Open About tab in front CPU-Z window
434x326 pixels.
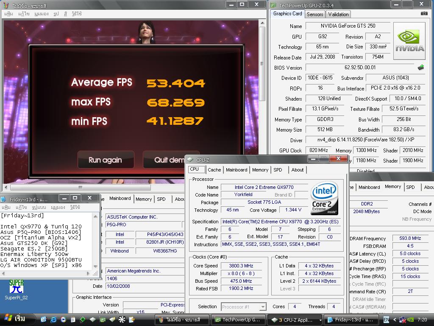[298, 170]
